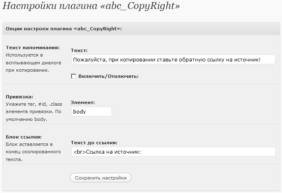Click the Включить/Отключить checkbox label text
282x193 pixels.
pyautogui.click(x=108, y=76)
